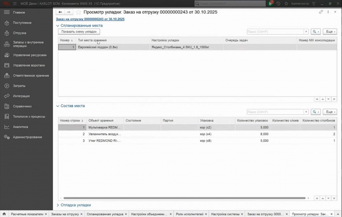The width and height of the screenshot is (342, 217).
Task: Open the history clock icon in title bar
Action: pyautogui.click(x=278, y=4)
